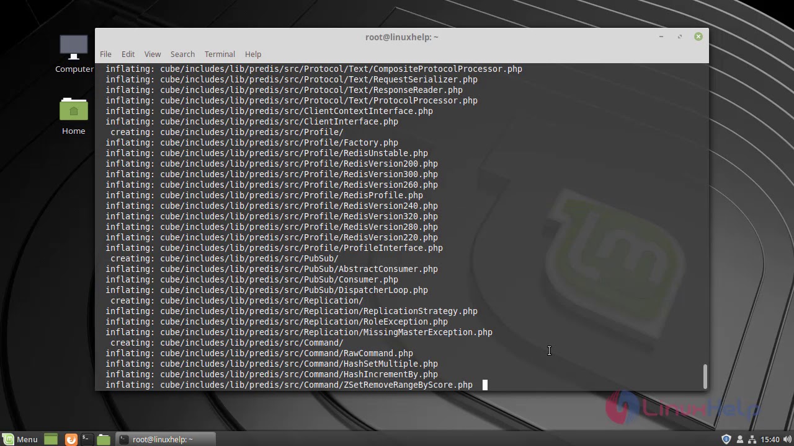Open the Mint Menu button
Screen dimensions: 794x446
20,439
